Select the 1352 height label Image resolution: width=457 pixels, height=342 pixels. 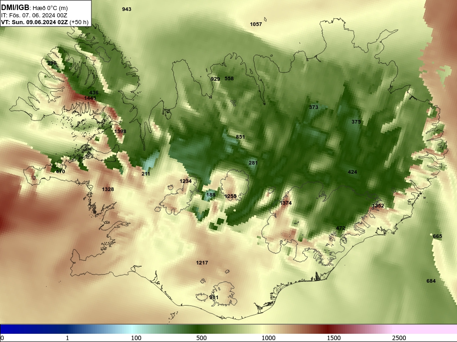pyautogui.click(x=378, y=206)
